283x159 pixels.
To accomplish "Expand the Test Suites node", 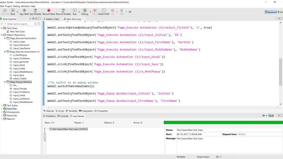I will 2,105.
